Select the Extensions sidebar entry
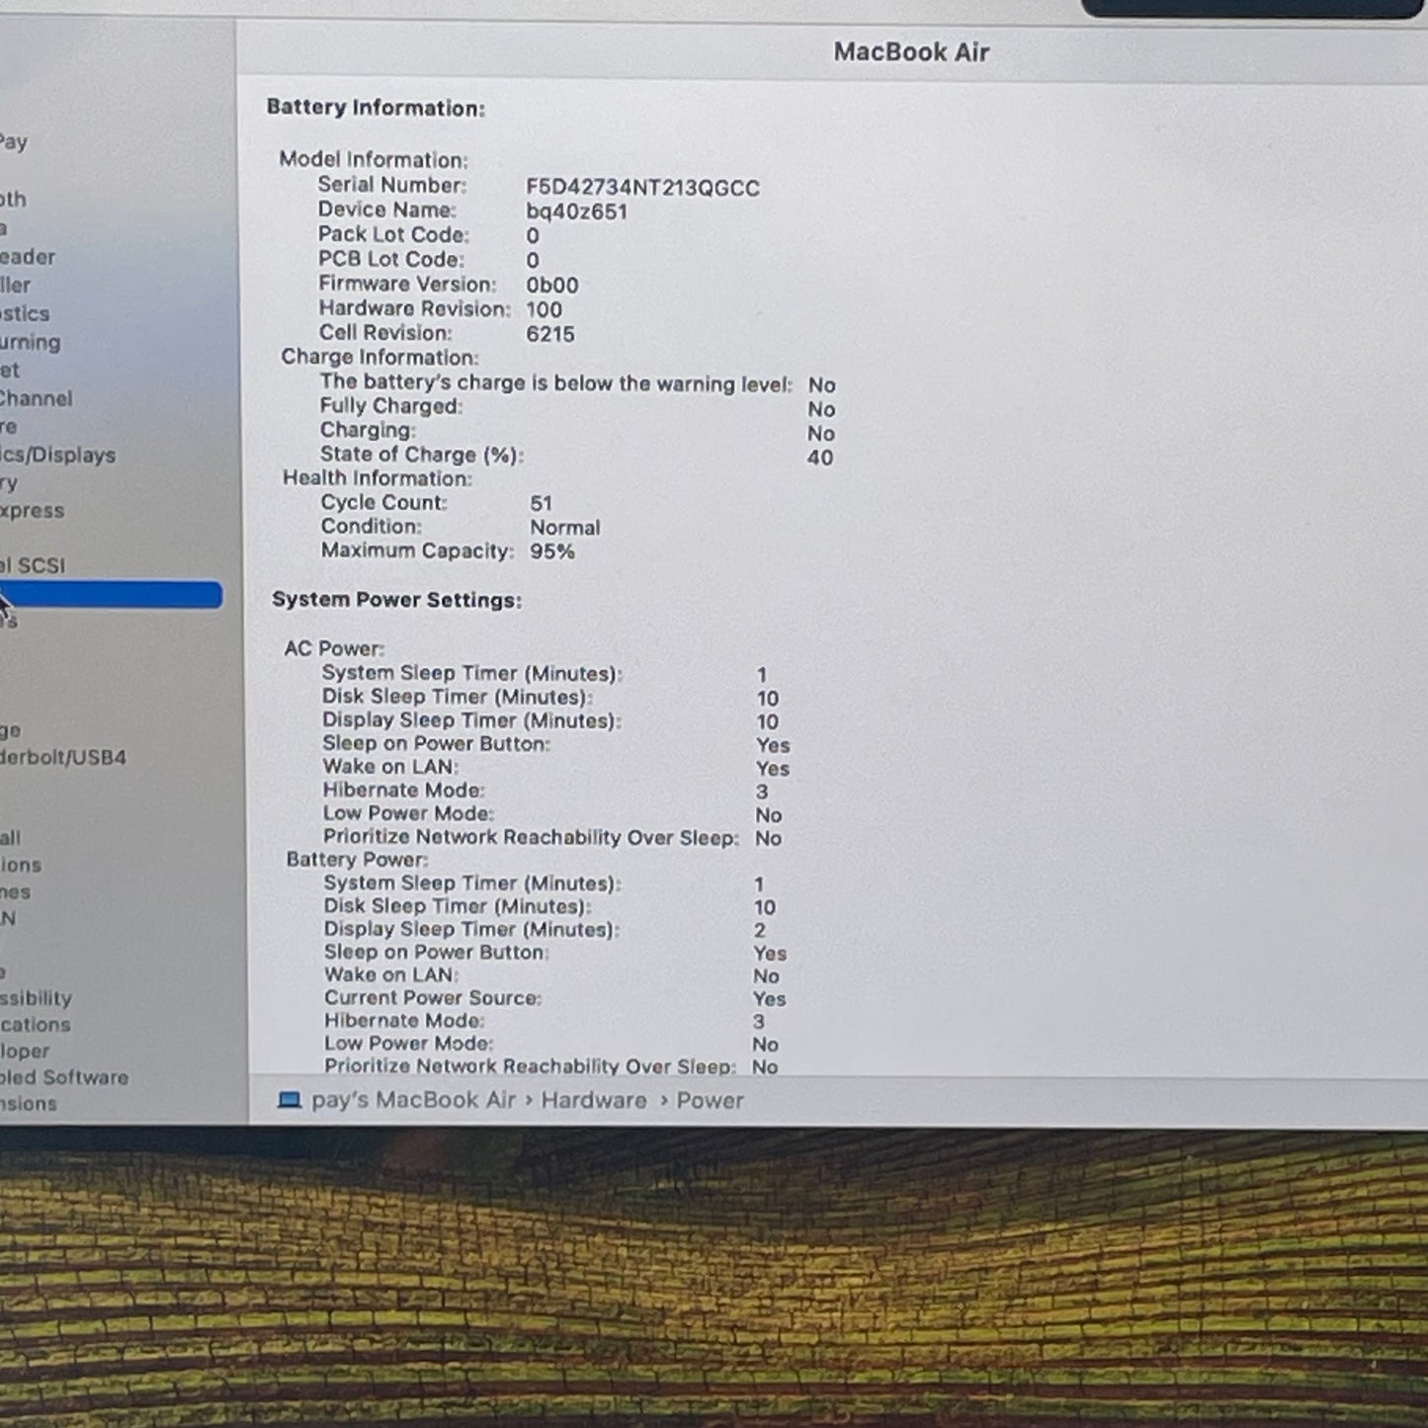This screenshot has width=1428, height=1428. tap(29, 1104)
